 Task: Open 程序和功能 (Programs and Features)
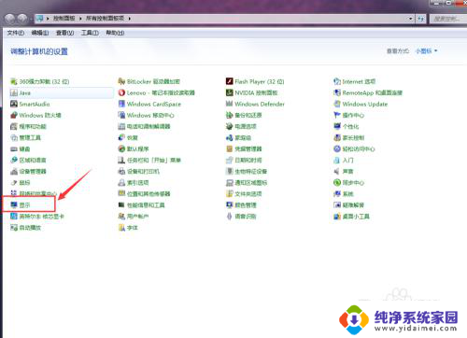click(x=28, y=126)
